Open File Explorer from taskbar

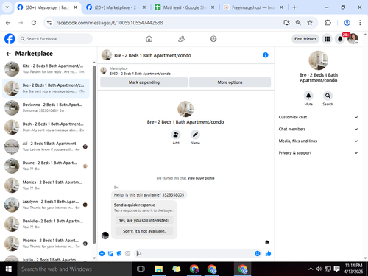pos(159,269)
